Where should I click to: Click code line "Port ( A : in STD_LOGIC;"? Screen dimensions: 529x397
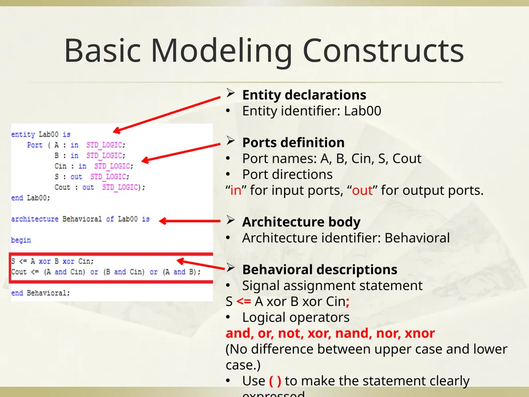76,145
